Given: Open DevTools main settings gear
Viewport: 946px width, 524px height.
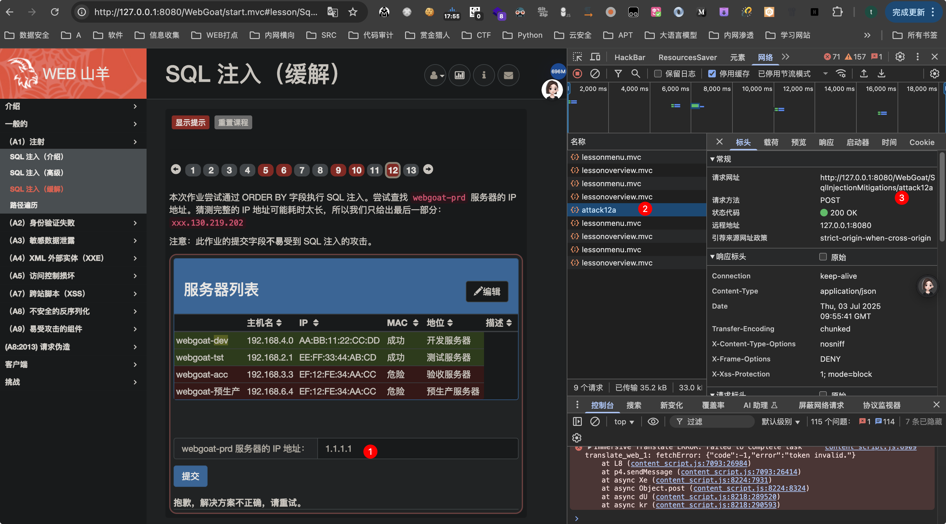Looking at the screenshot, I should pos(900,57).
